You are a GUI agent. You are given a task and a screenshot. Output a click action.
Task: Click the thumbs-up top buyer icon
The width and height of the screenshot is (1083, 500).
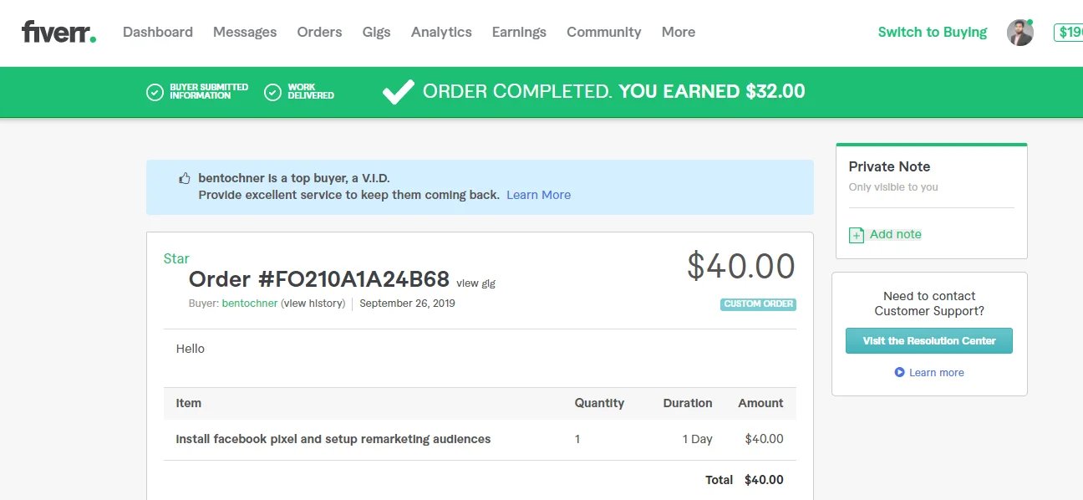(185, 178)
